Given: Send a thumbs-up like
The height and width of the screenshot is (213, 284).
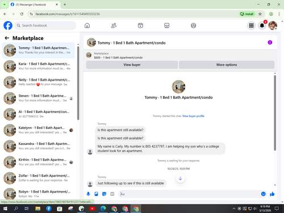Looking at the screenshot, I should coord(272,194).
